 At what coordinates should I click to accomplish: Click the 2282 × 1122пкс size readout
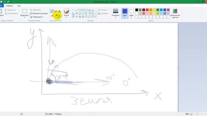[x=55, y=114]
